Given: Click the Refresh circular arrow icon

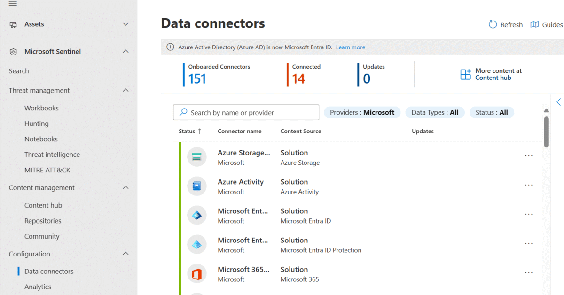Looking at the screenshot, I should [x=493, y=24].
